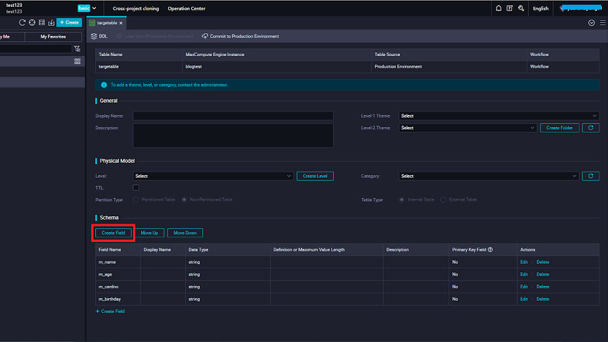Open the help question mark icon
Viewport: 608px width, 342px height.
point(509,9)
